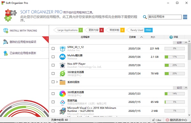The image size is (191, 123).
Task: Select 2020/7/24 install date cell
Action: point(134,73)
